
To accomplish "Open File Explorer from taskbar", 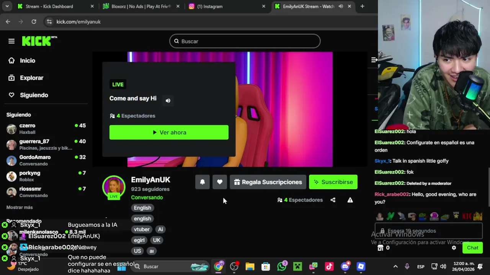I will coord(250,266).
